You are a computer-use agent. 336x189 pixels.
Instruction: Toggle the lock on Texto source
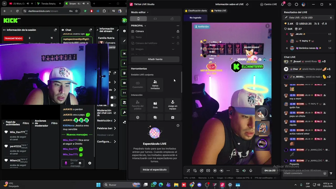[x=178, y=37]
